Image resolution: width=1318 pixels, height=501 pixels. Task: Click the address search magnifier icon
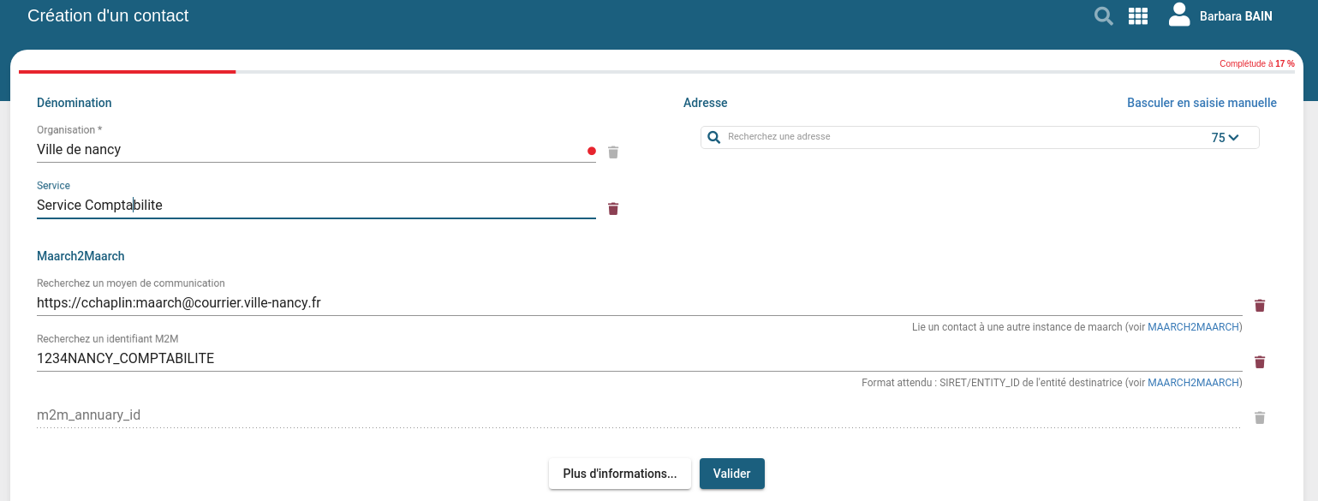point(713,137)
